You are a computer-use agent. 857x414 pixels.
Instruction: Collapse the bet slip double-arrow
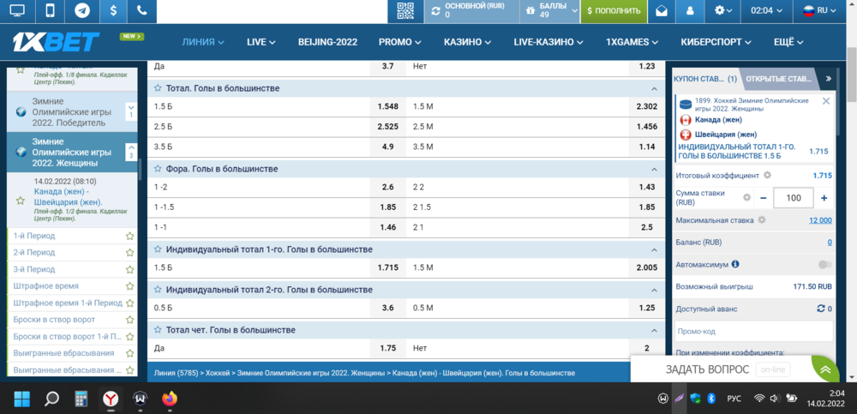pyautogui.click(x=829, y=79)
